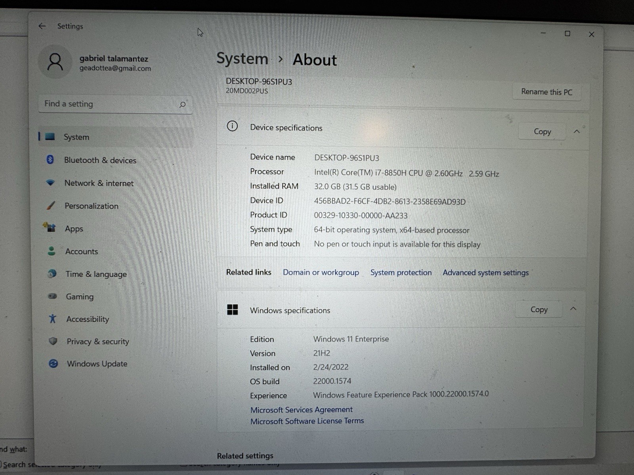Click the Accounts person icon
634x475 pixels.
tap(51, 251)
